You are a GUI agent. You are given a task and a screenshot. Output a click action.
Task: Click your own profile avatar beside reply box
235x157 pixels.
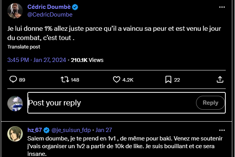pyautogui.click(x=15, y=103)
